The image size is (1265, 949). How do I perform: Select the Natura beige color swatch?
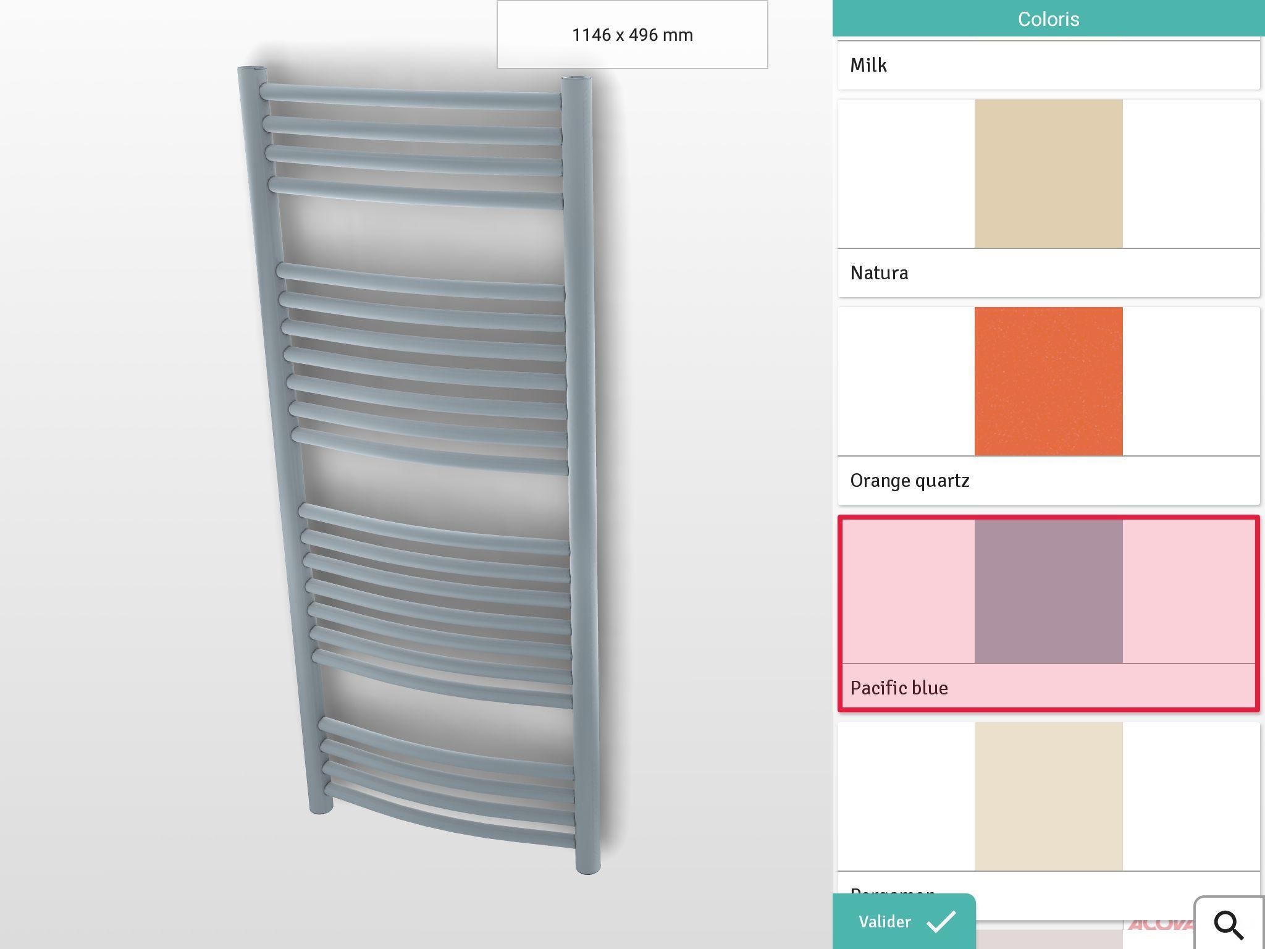tap(1048, 173)
